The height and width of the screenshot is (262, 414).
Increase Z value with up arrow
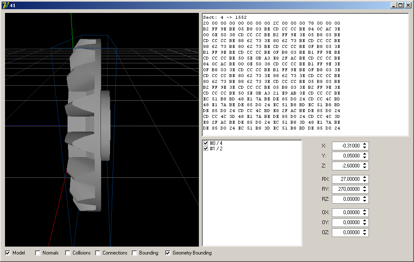[365, 164]
